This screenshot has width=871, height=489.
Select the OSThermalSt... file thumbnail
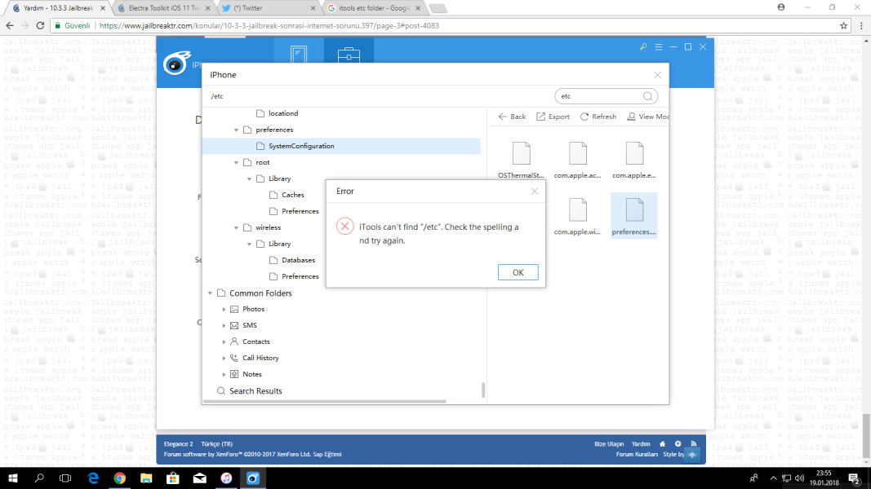[521, 159]
